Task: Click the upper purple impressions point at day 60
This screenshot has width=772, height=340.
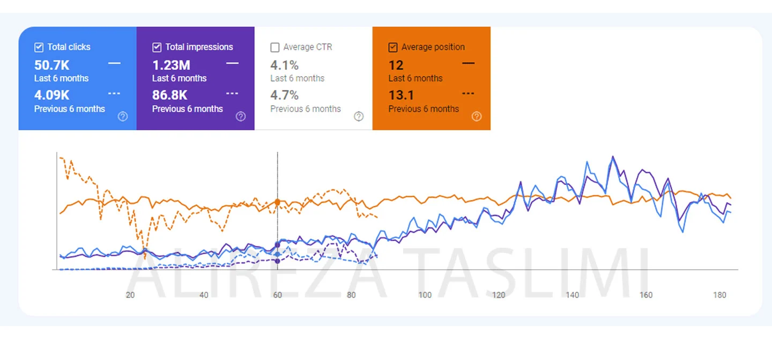Action: click(277, 245)
